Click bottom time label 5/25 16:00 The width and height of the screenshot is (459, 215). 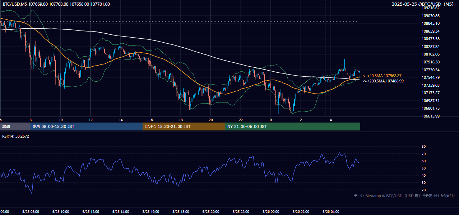coord(151,212)
